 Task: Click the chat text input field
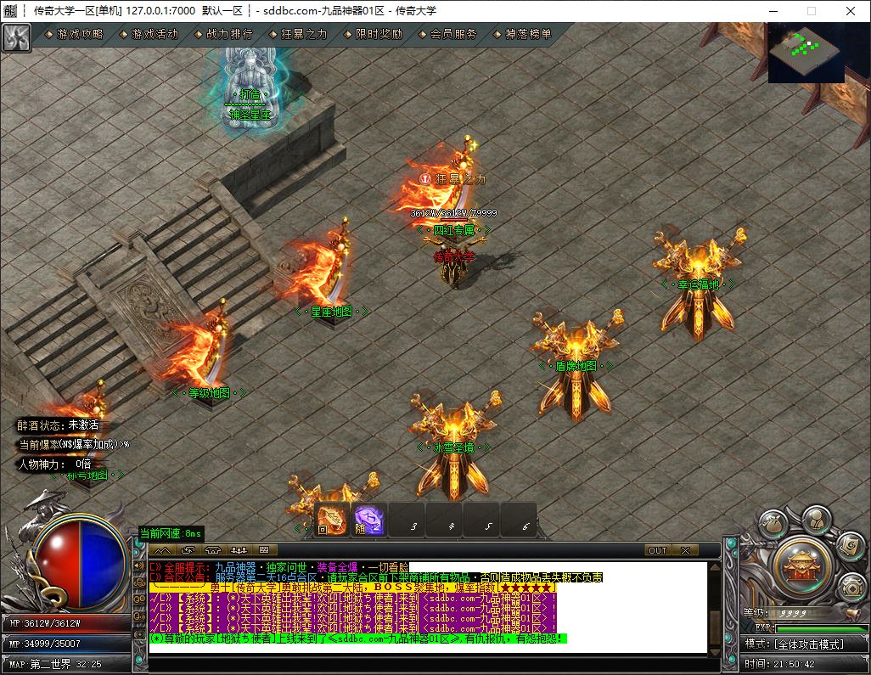[435, 665]
